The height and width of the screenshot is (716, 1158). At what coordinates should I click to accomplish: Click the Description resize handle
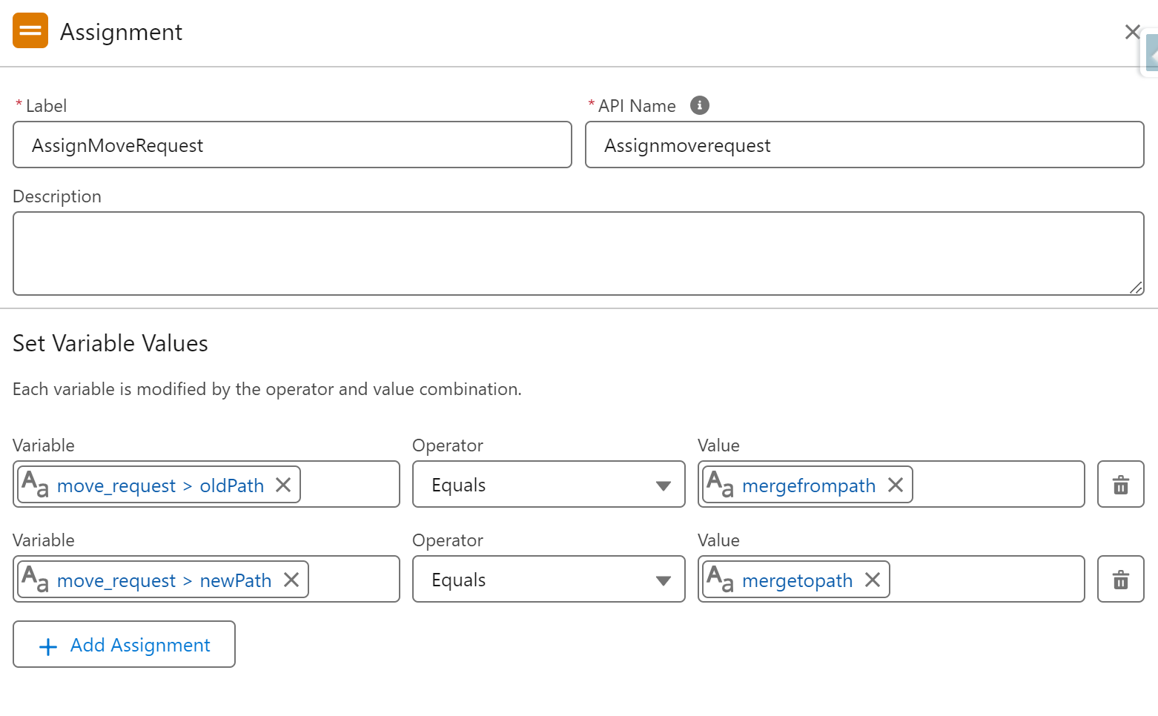click(1136, 288)
